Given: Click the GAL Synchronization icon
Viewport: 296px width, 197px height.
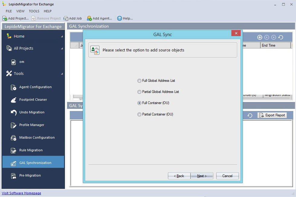Looking at the screenshot, I should pos(13,163).
